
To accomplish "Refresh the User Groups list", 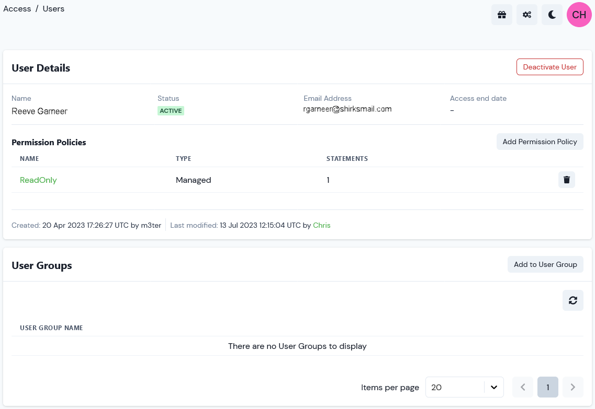I will (x=572, y=300).
